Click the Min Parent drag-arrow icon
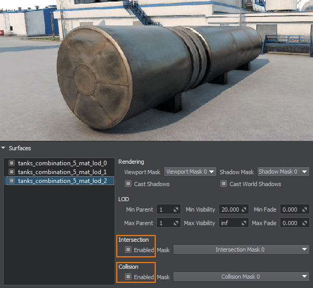Image resolution: width=313 pixels, height=288 pixels. [x=175, y=210]
